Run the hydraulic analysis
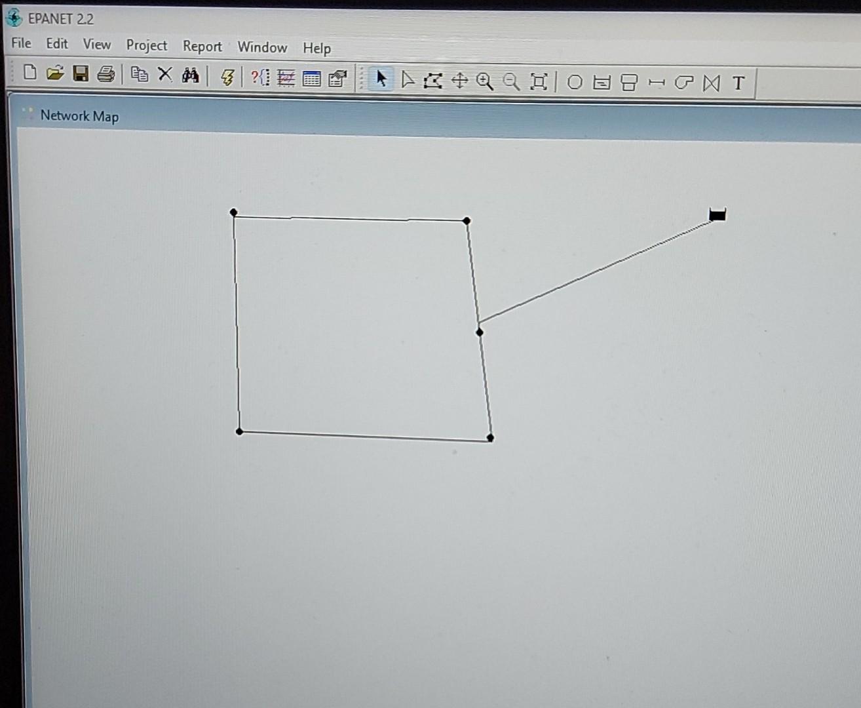This screenshot has height=708, width=861. [x=227, y=77]
